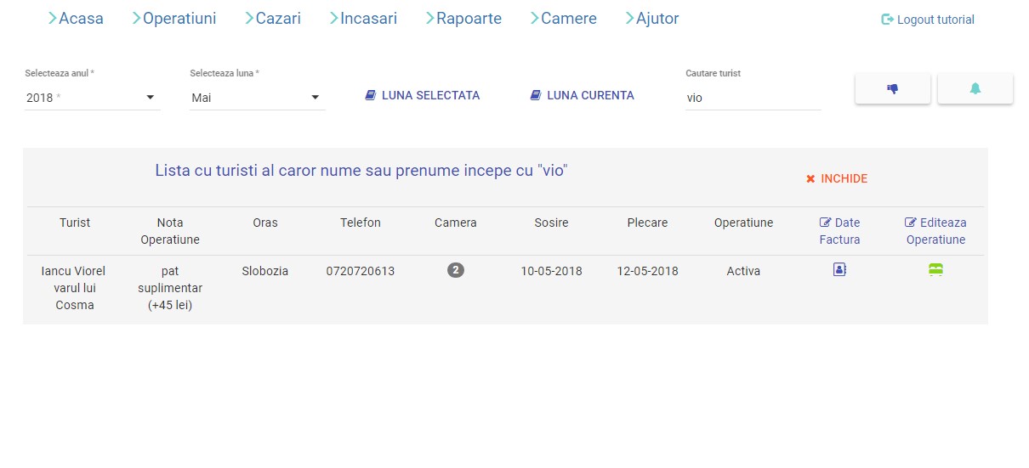Click the Date Factura column header
Screen dimensions: 1029x468
click(839, 231)
